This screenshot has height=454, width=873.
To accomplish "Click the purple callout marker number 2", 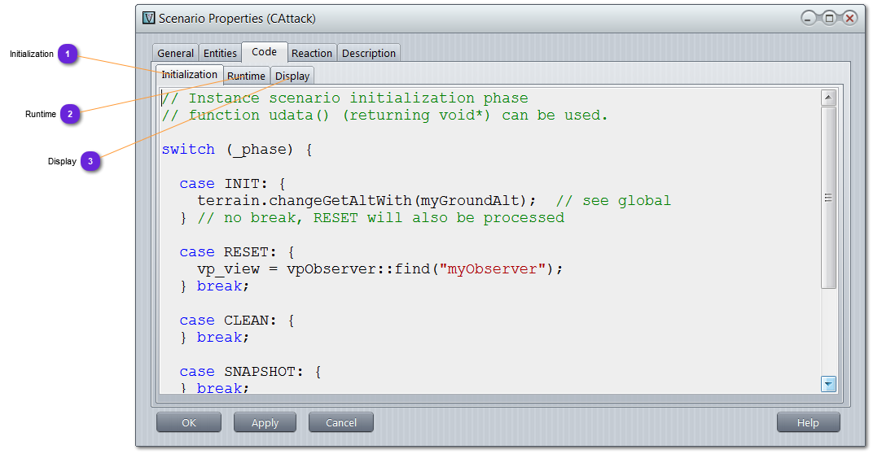I will [70, 114].
